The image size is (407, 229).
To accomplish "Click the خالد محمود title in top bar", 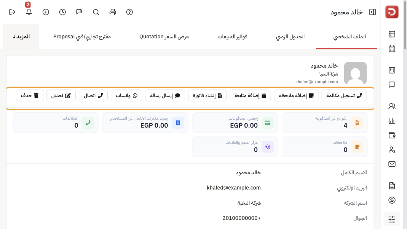I will (346, 12).
